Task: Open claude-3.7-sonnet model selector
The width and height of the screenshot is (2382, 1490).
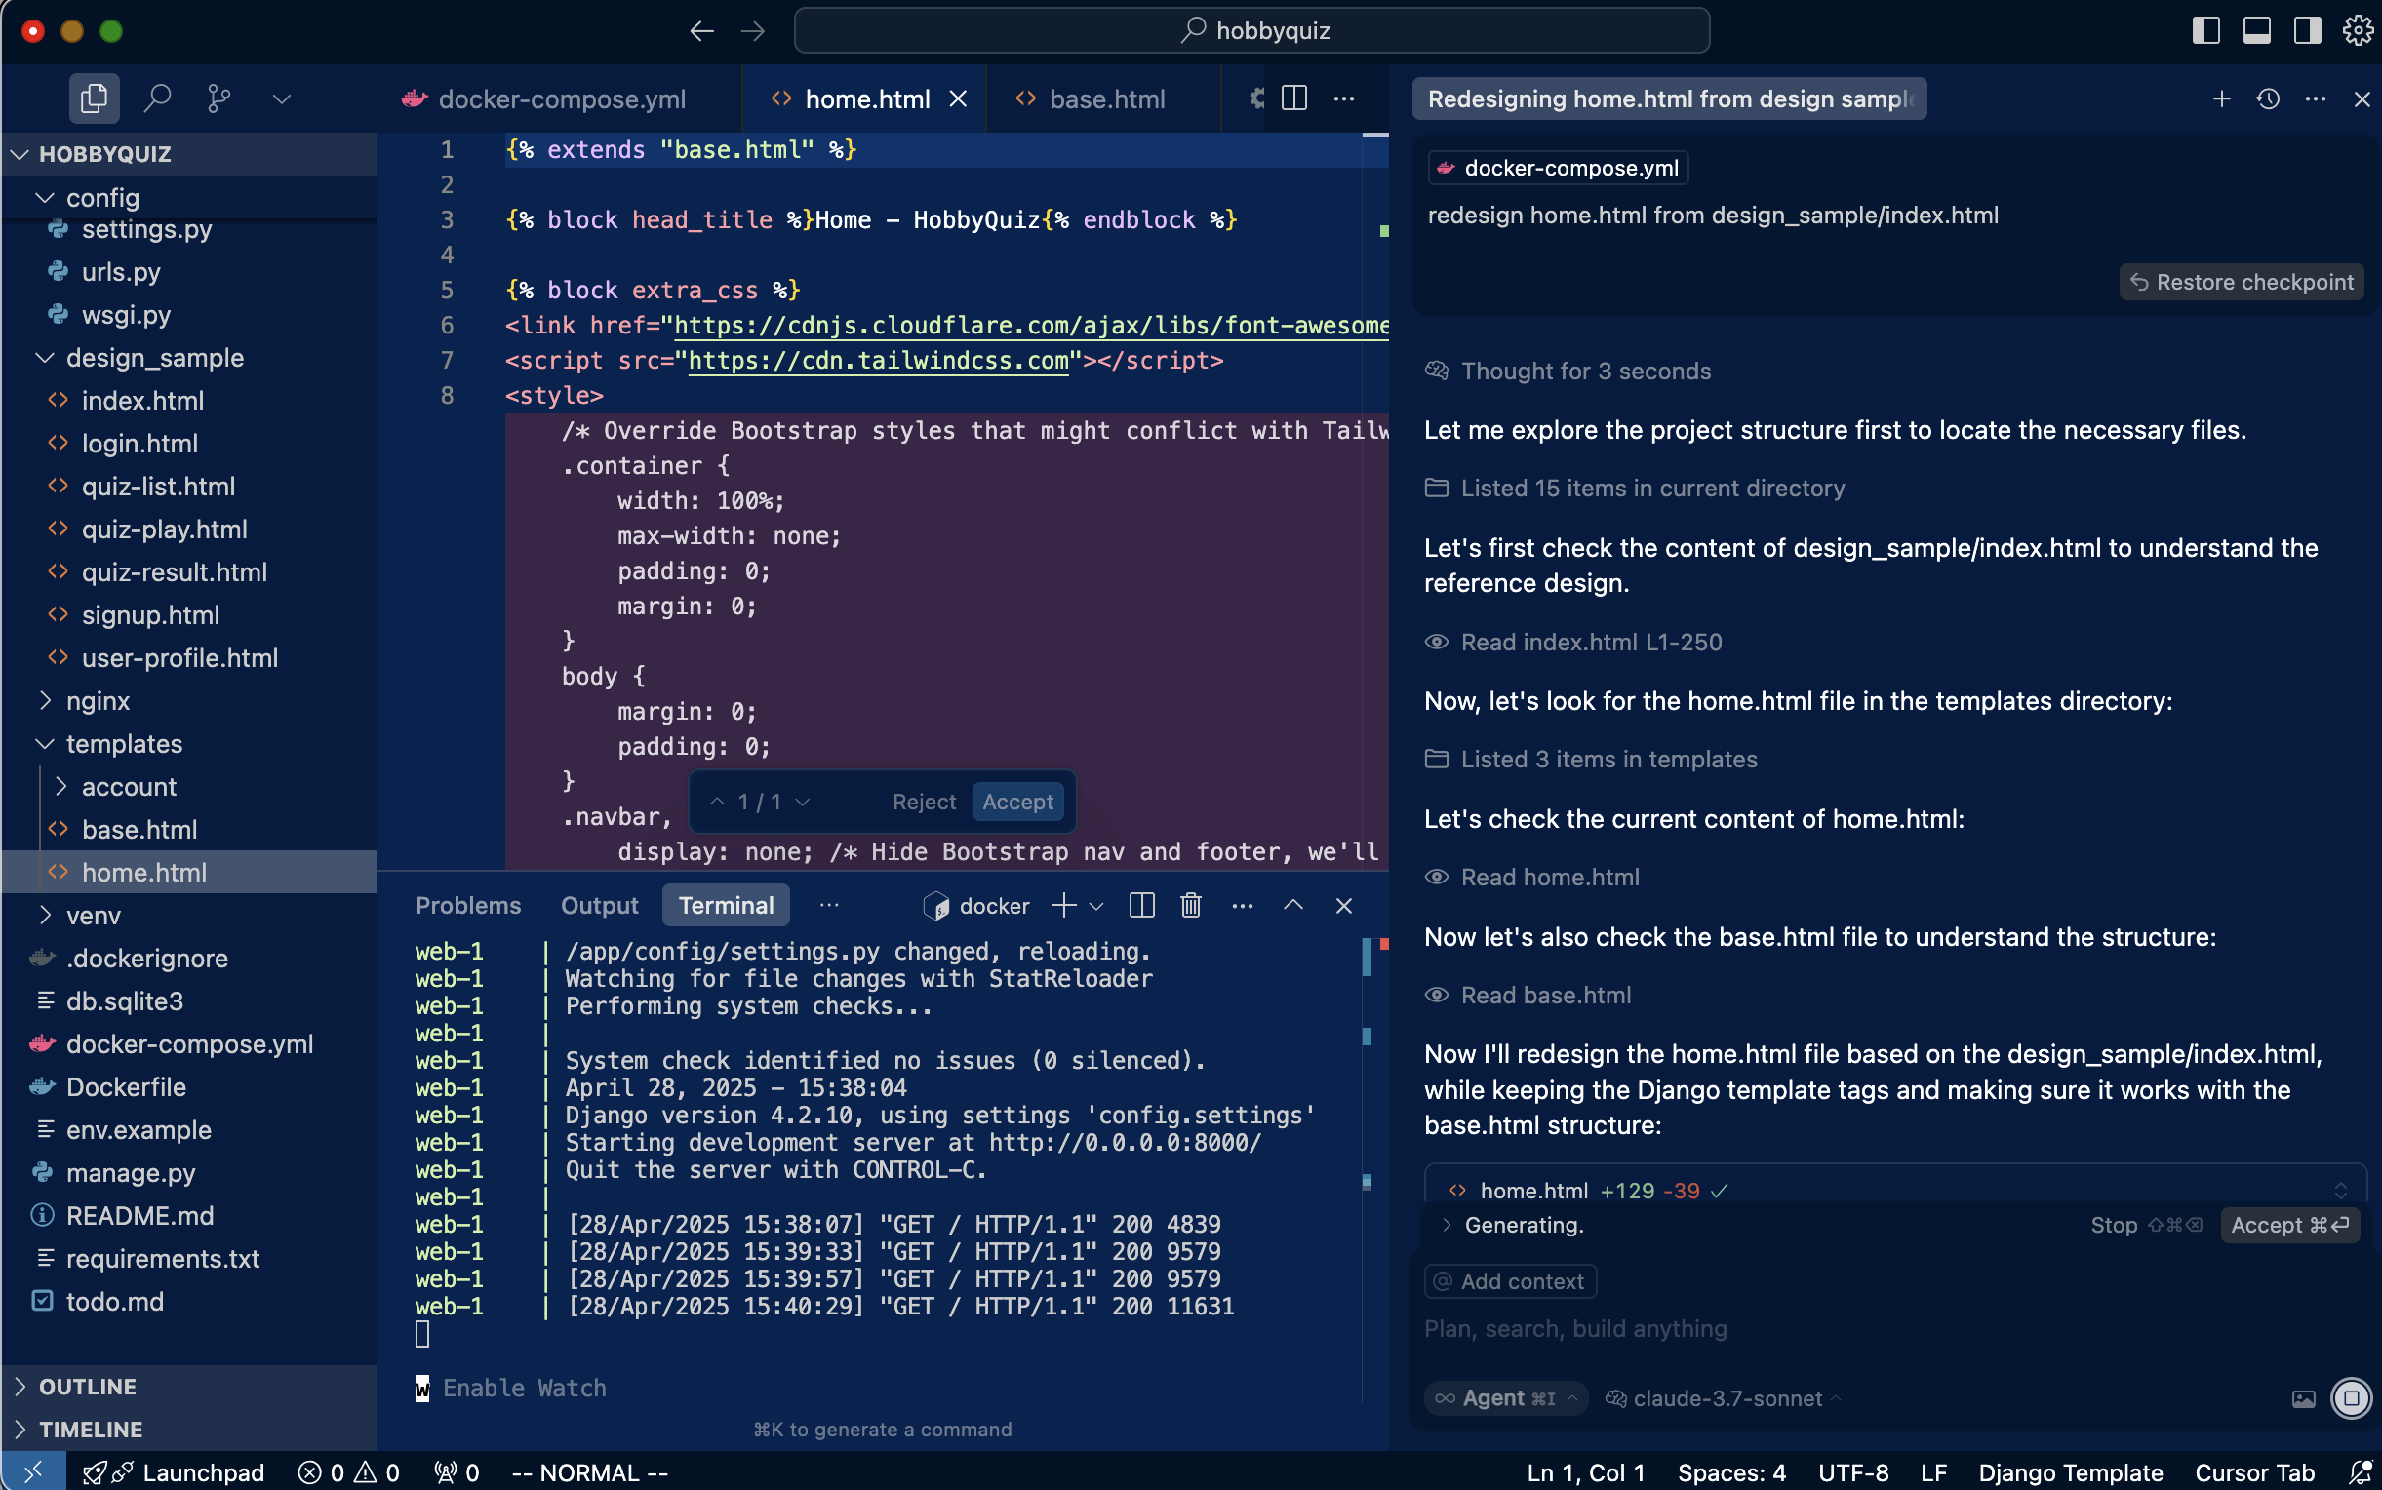Action: point(1723,1397)
